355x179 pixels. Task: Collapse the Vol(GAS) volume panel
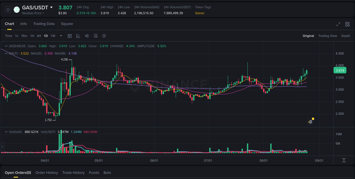pos(6,132)
